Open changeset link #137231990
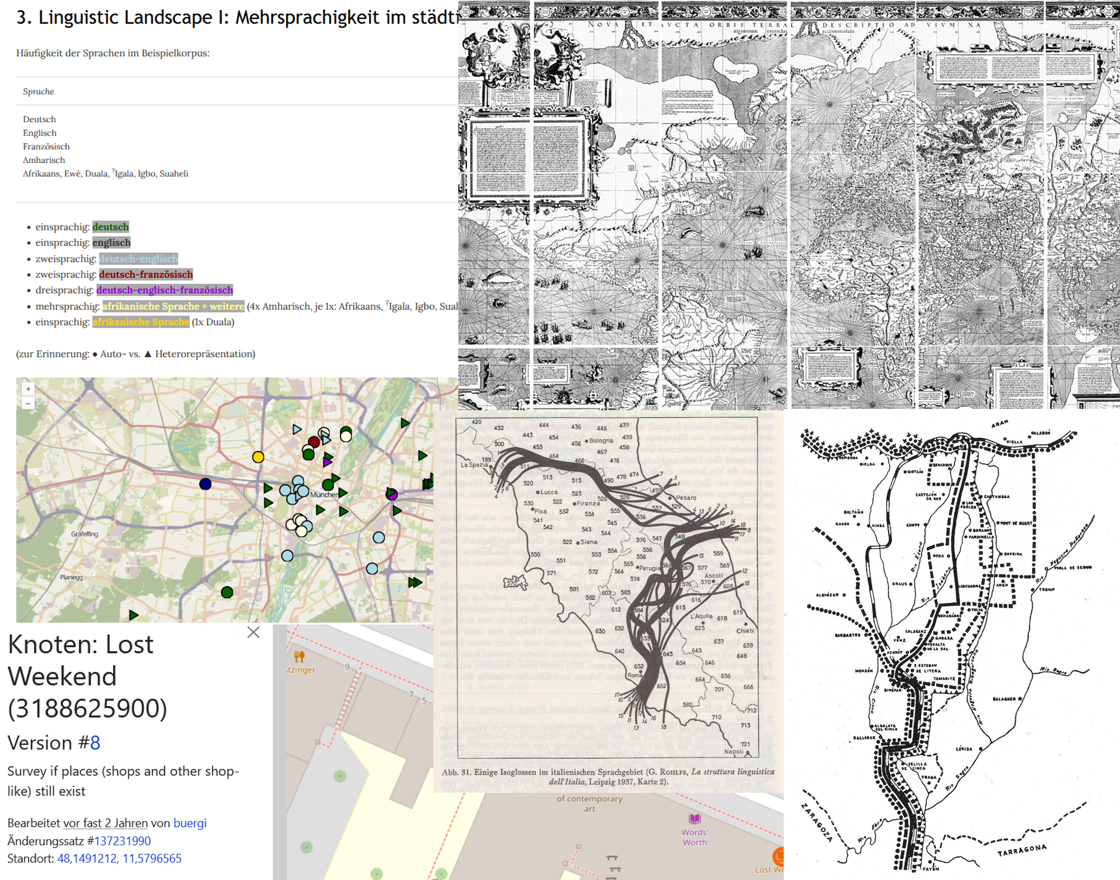Screen dimensions: 1120x880 [122, 841]
